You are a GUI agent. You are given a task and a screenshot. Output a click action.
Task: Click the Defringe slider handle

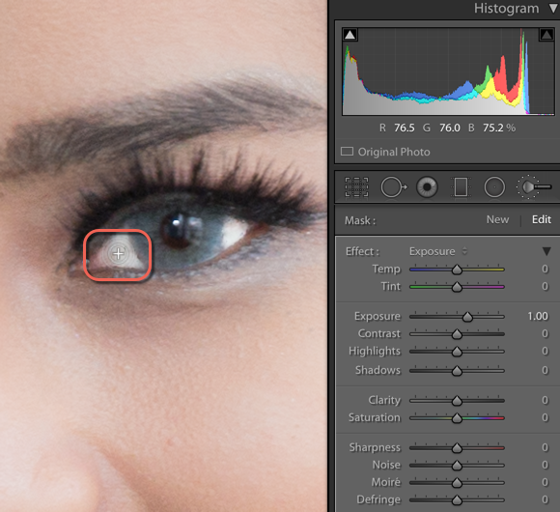[457, 500]
